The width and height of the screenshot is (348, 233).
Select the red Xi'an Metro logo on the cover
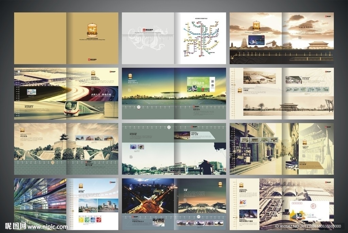[x=92, y=60]
